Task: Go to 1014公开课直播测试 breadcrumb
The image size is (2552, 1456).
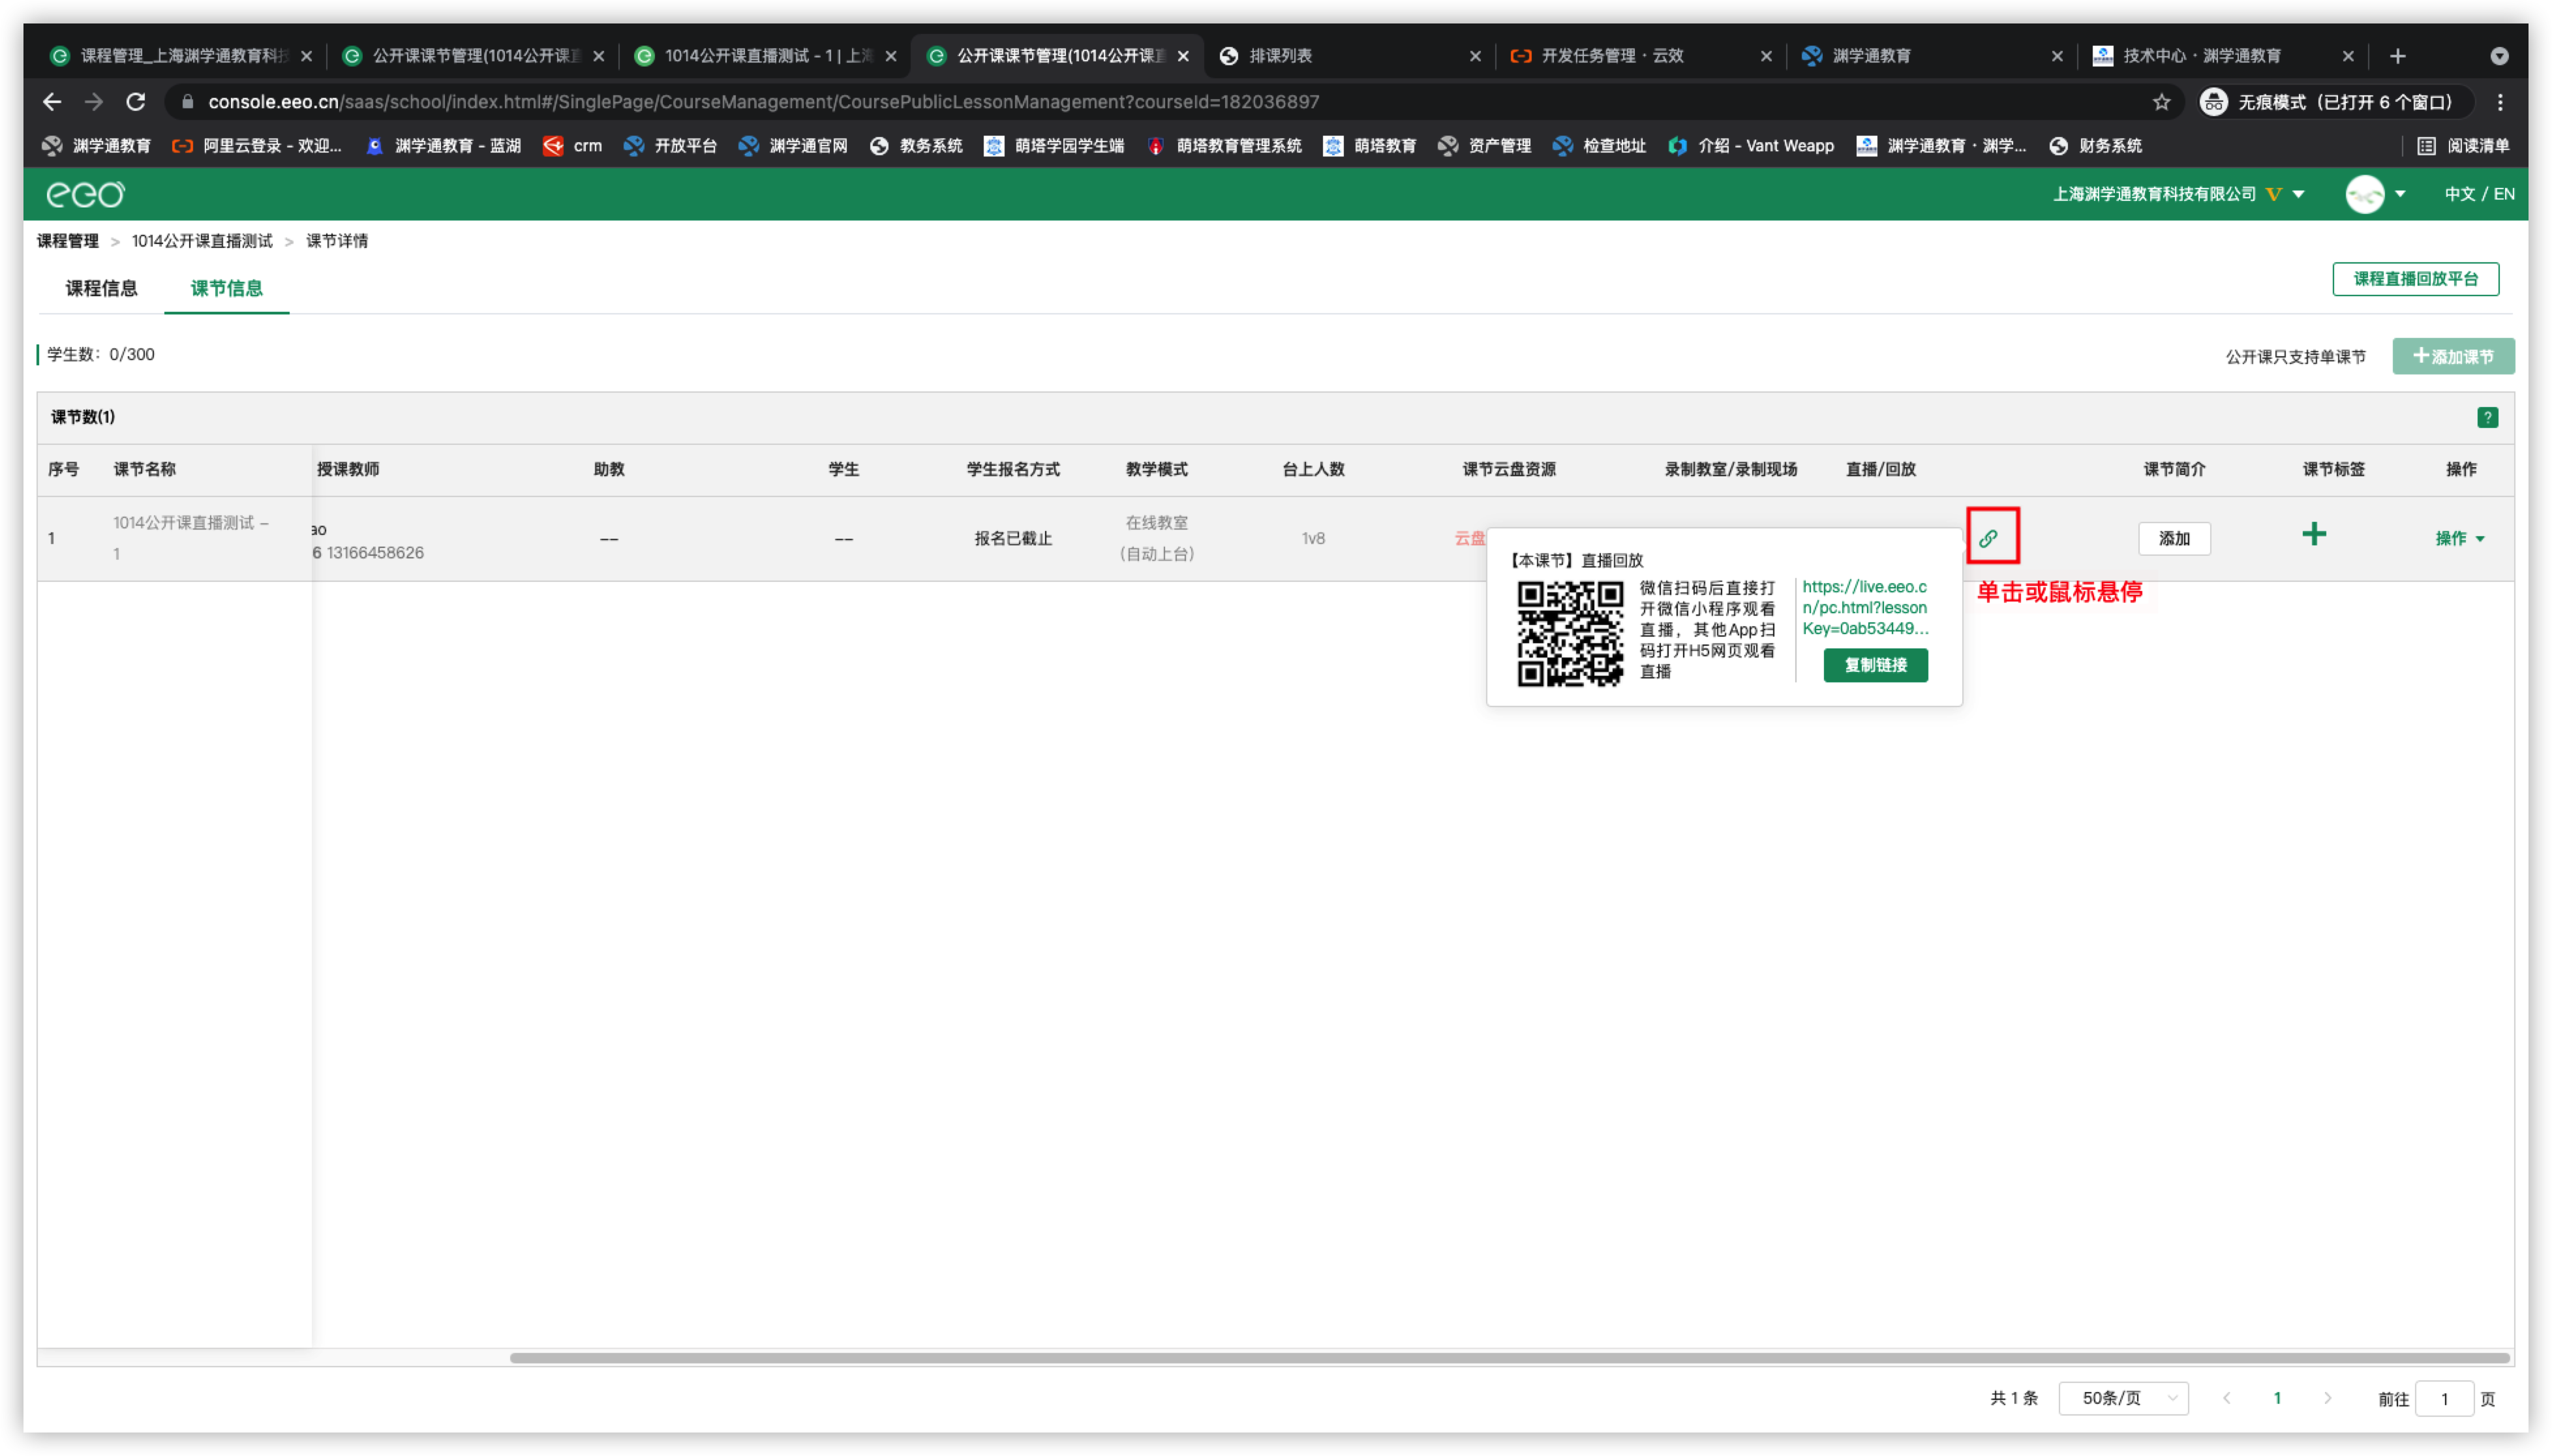Action: coord(202,241)
